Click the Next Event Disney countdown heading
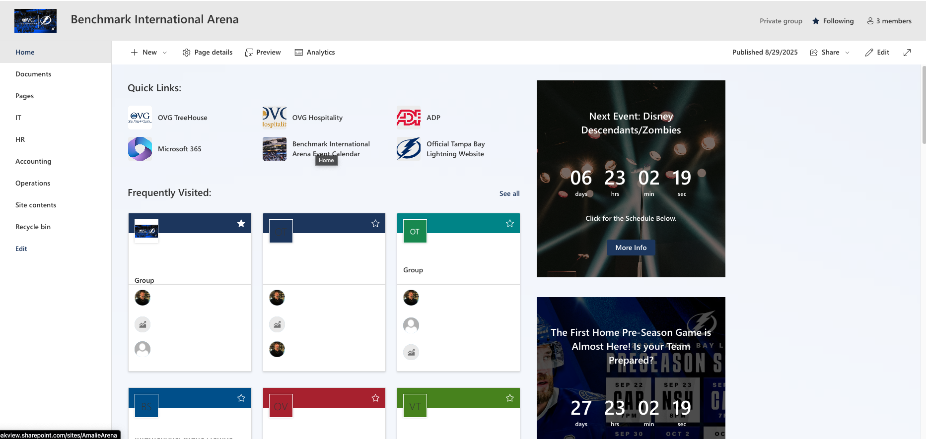Viewport: 926px width, 439px height. click(631, 123)
